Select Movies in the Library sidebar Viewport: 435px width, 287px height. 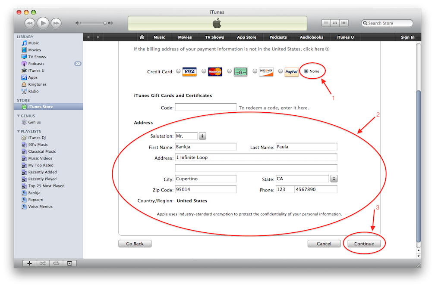click(x=48, y=50)
